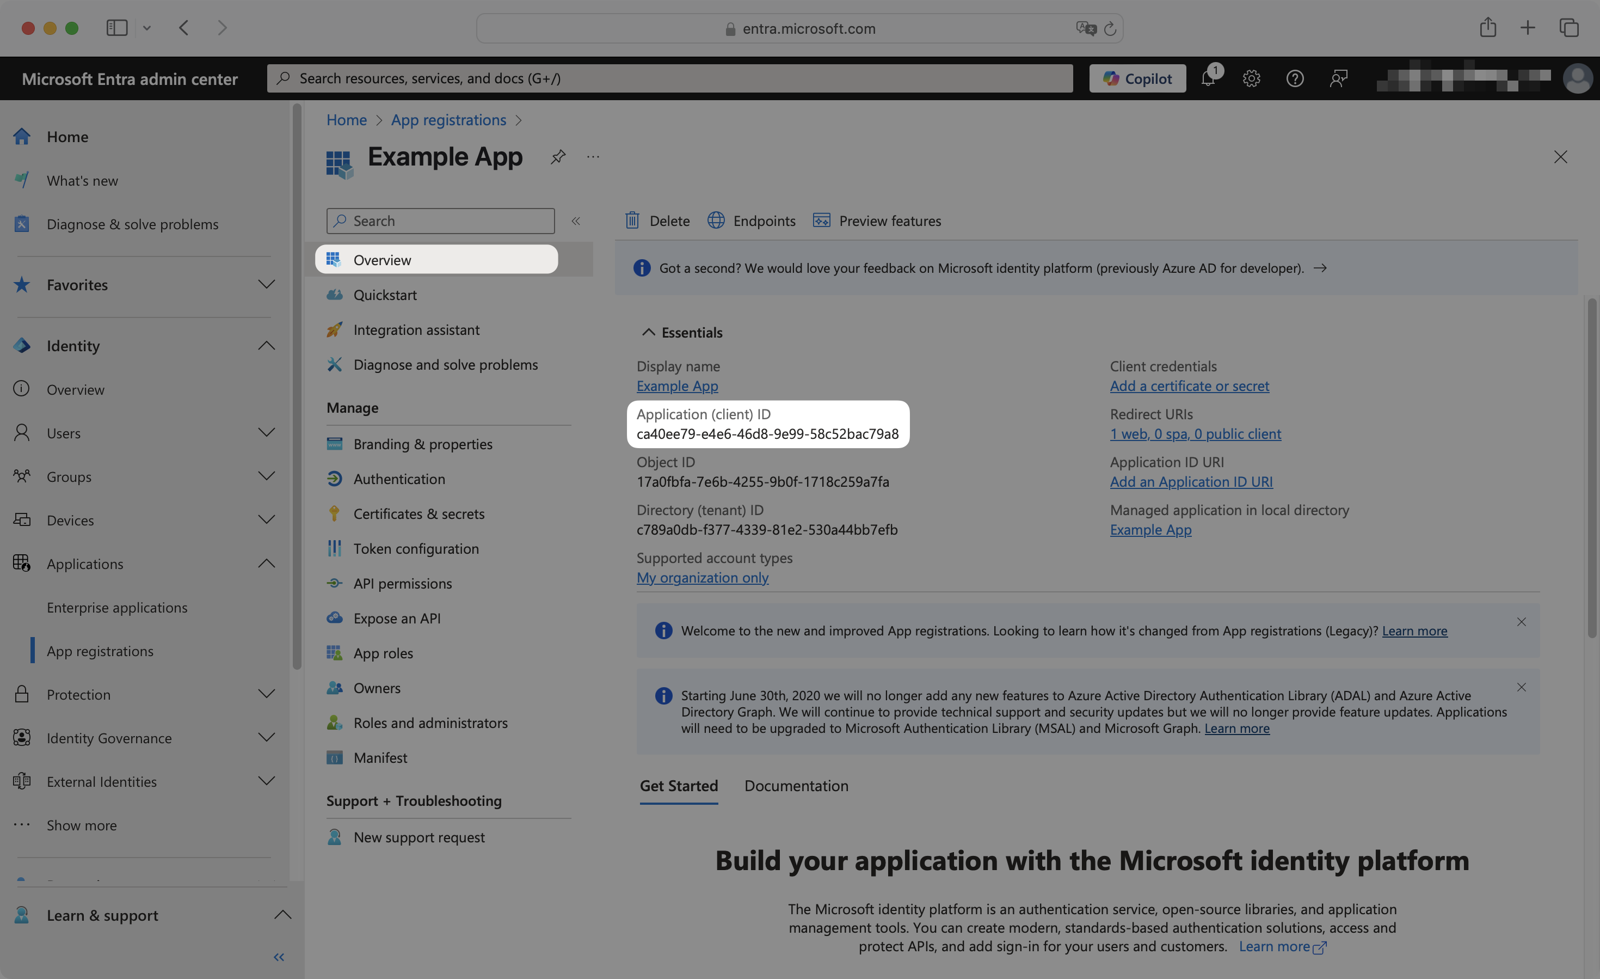
Task: Switch to the Documentation tab
Action: tap(796, 785)
